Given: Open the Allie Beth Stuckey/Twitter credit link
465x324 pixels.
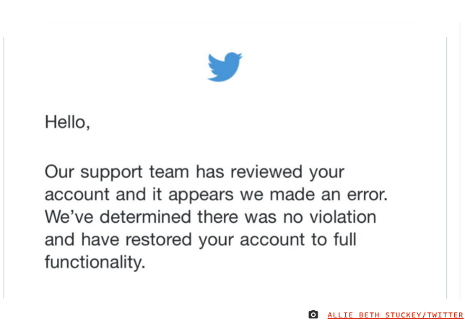Looking at the screenshot, I should [395, 315].
